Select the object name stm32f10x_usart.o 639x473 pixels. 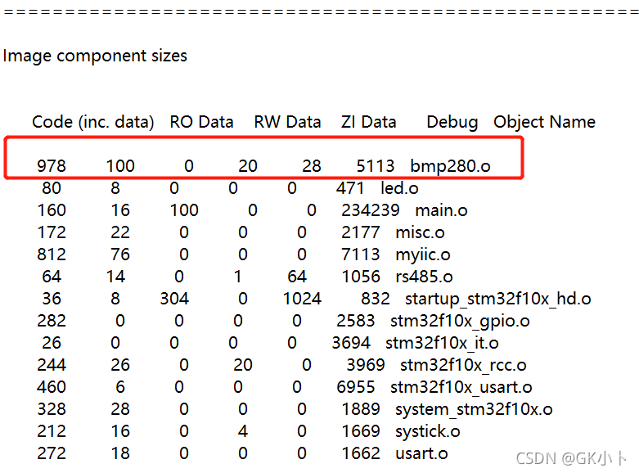461,387
